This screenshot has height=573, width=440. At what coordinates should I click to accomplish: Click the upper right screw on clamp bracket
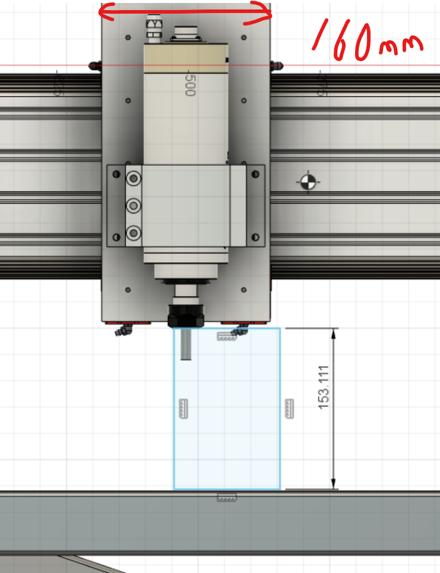coord(256,174)
